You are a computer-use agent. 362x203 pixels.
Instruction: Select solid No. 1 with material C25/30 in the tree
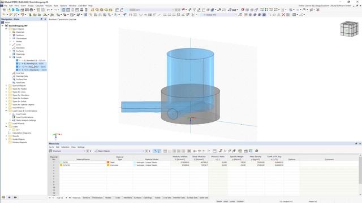click(32, 60)
